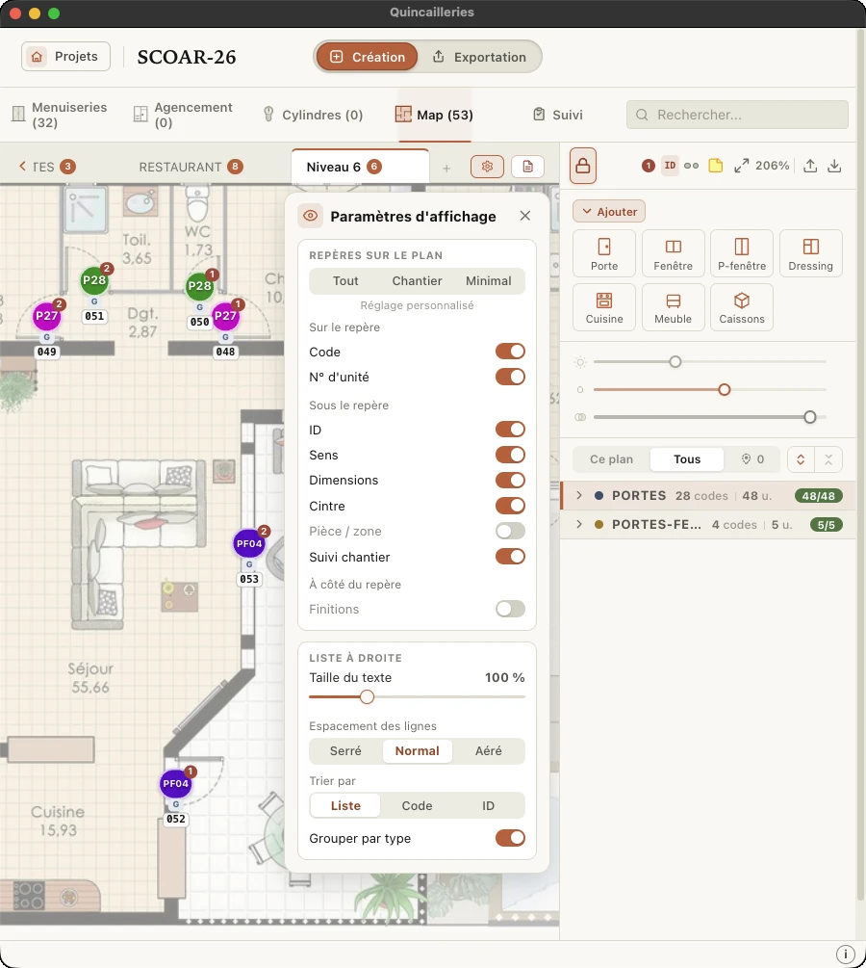Click the collapse-all icon in the list header
866x968 pixels.
coord(828,459)
